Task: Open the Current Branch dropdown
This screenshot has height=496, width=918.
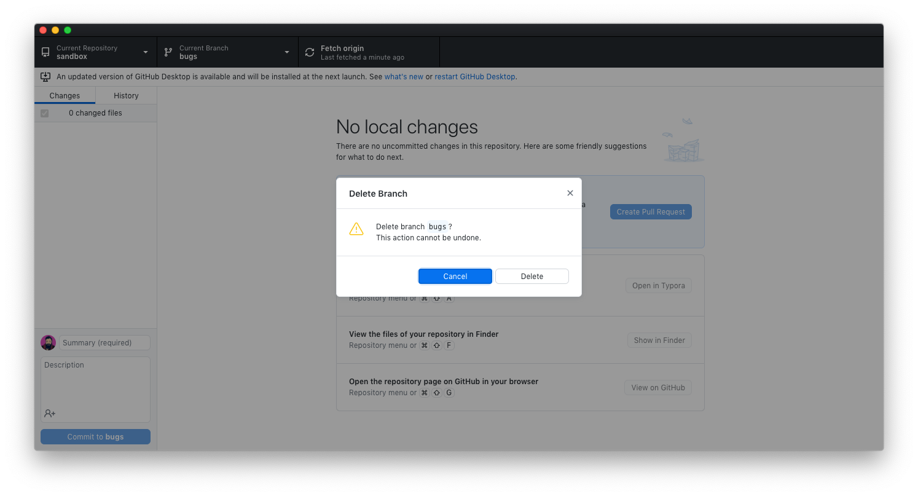Action: coord(227,52)
